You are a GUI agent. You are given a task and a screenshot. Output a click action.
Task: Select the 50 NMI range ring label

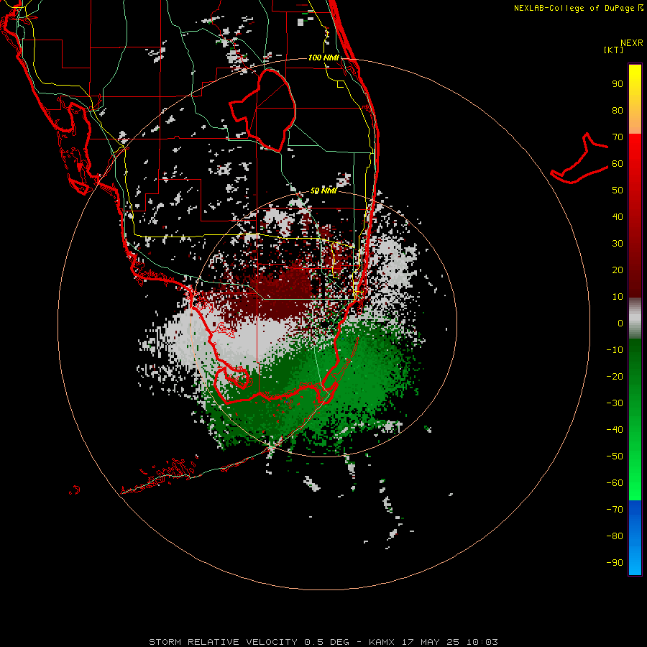[x=323, y=191]
